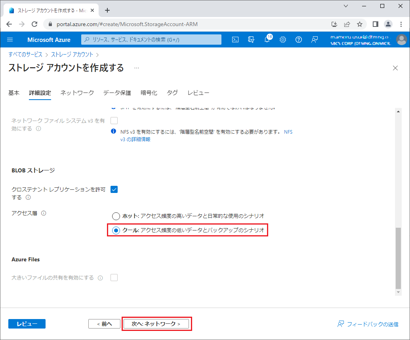Switch to the データ保護 tab
410x340 pixels.
[x=117, y=93]
